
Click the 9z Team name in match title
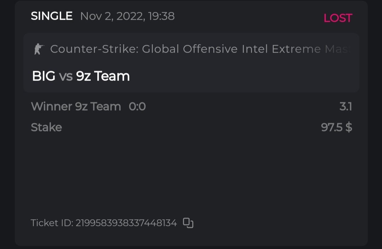[x=103, y=76]
